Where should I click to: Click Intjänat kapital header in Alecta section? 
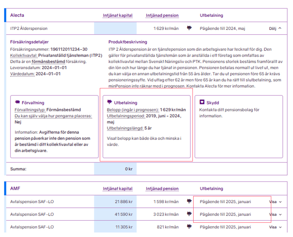(118, 15)
